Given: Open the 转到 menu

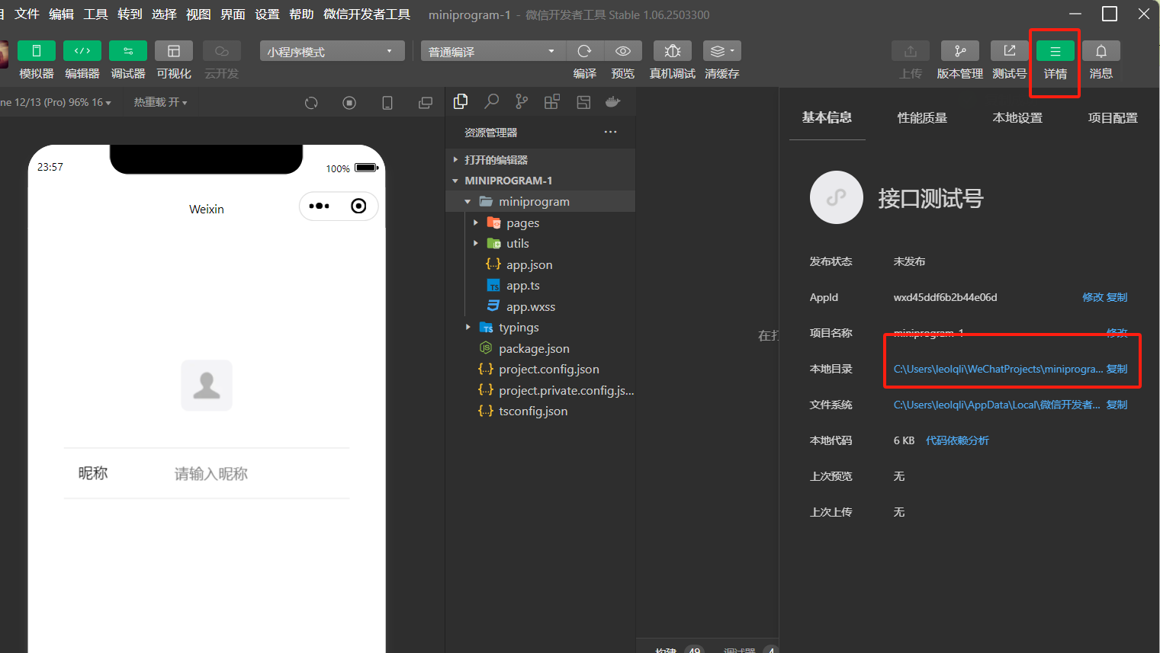Looking at the screenshot, I should pos(130,14).
